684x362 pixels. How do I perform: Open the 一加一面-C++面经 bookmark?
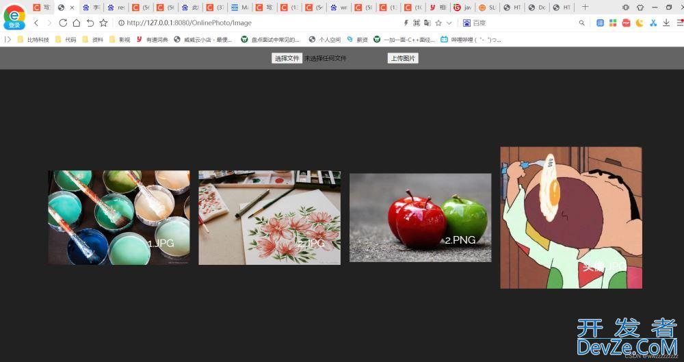tap(404, 39)
